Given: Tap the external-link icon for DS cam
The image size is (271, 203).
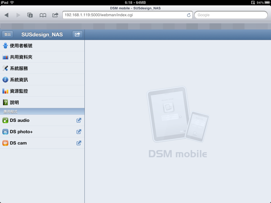Looking at the screenshot, I should click(x=79, y=143).
